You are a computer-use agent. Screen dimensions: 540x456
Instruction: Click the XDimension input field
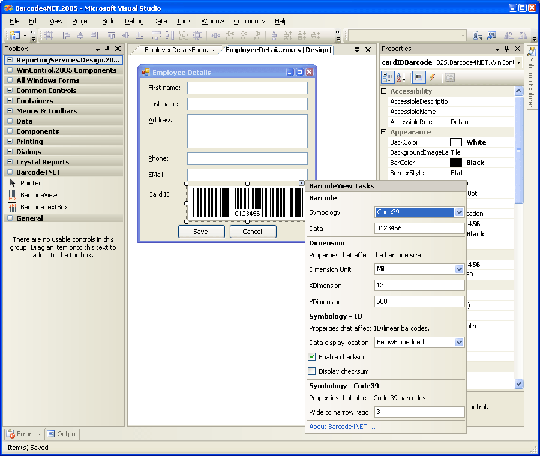(x=419, y=286)
